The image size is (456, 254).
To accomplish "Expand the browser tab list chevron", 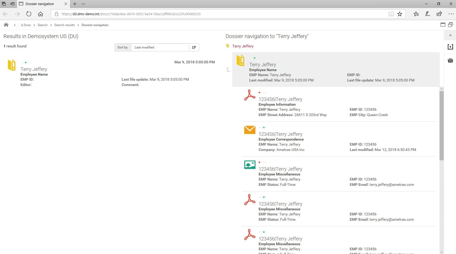I will point(83,4).
